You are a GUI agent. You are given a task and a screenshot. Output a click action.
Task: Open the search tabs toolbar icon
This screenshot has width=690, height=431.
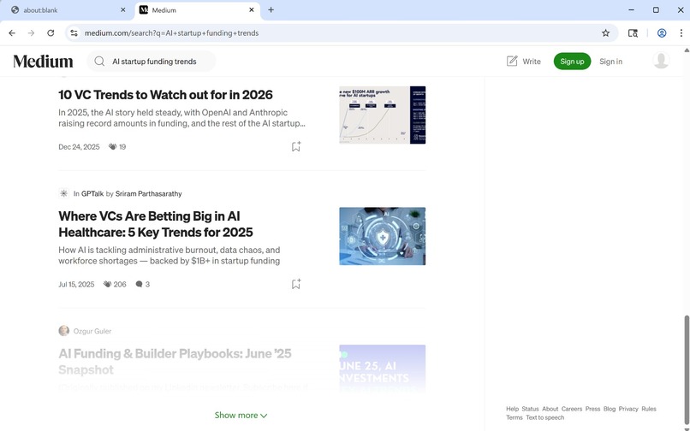point(633,33)
